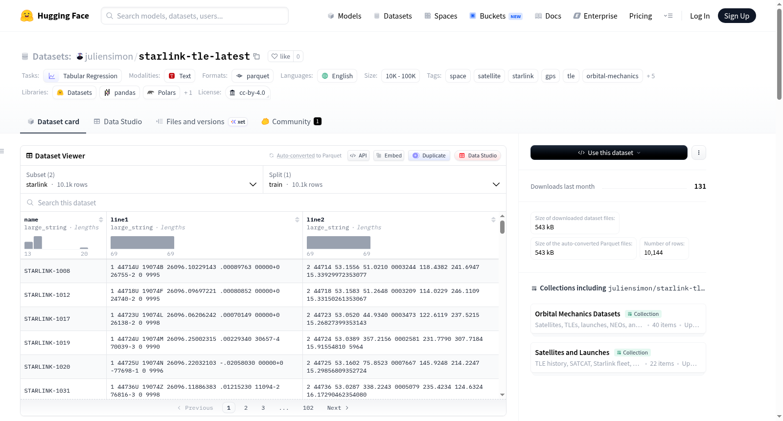Open Enterprise in top navigation
The image size is (783, 421).
(x=595, y=16)
